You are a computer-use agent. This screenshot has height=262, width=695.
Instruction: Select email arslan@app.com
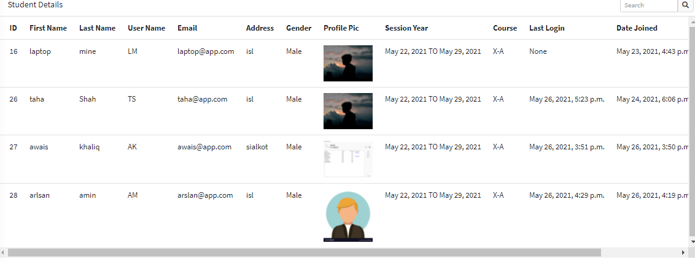(205, 195)
